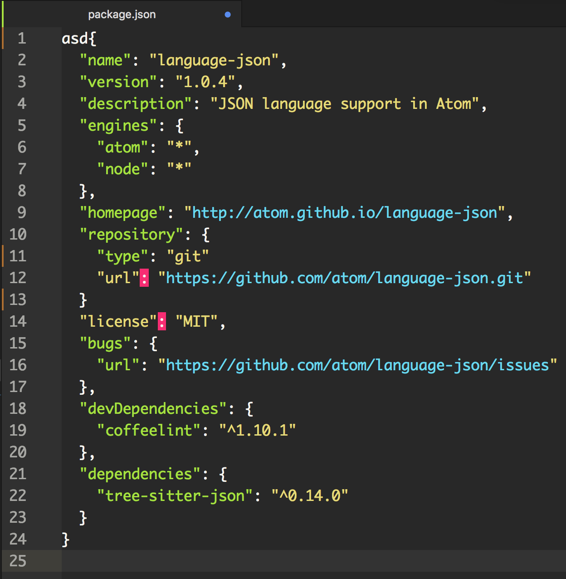Click the "1.0.4" version value
The image size is (566, 579).
click(x=205, y=82)
